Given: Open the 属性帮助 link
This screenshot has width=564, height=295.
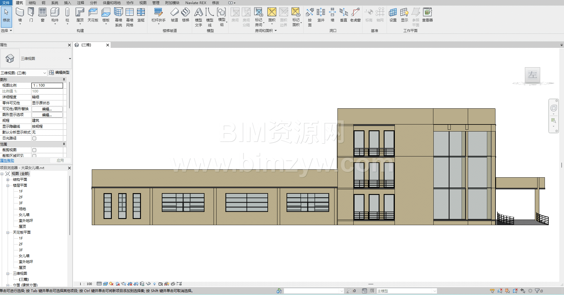Looking at the screenshot, I should click(x=7, y=161).
